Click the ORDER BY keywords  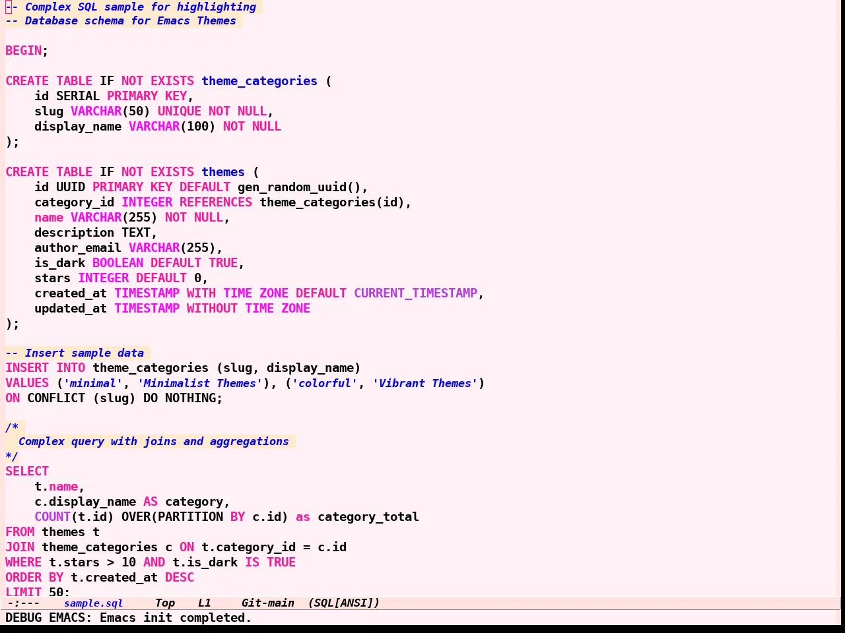34,578
